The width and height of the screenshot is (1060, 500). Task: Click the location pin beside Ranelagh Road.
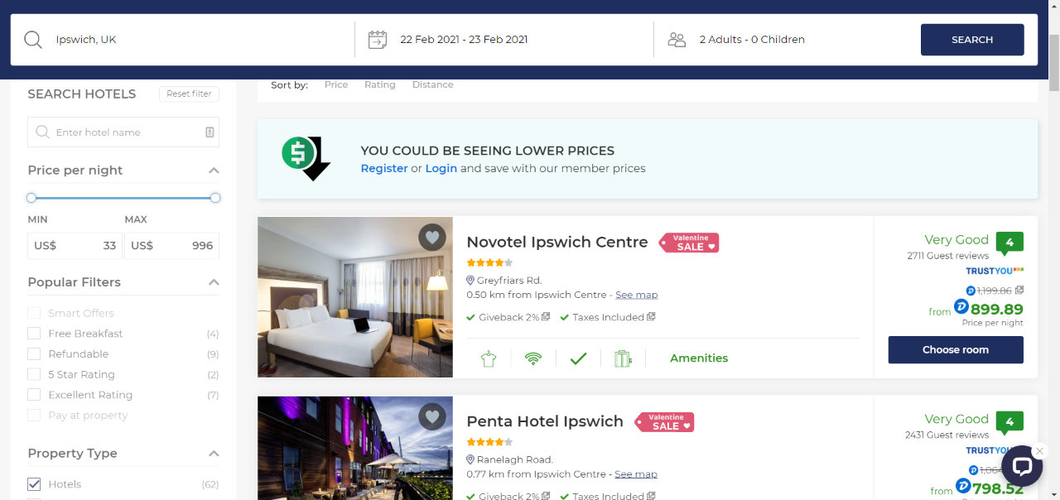coord(470,459)
